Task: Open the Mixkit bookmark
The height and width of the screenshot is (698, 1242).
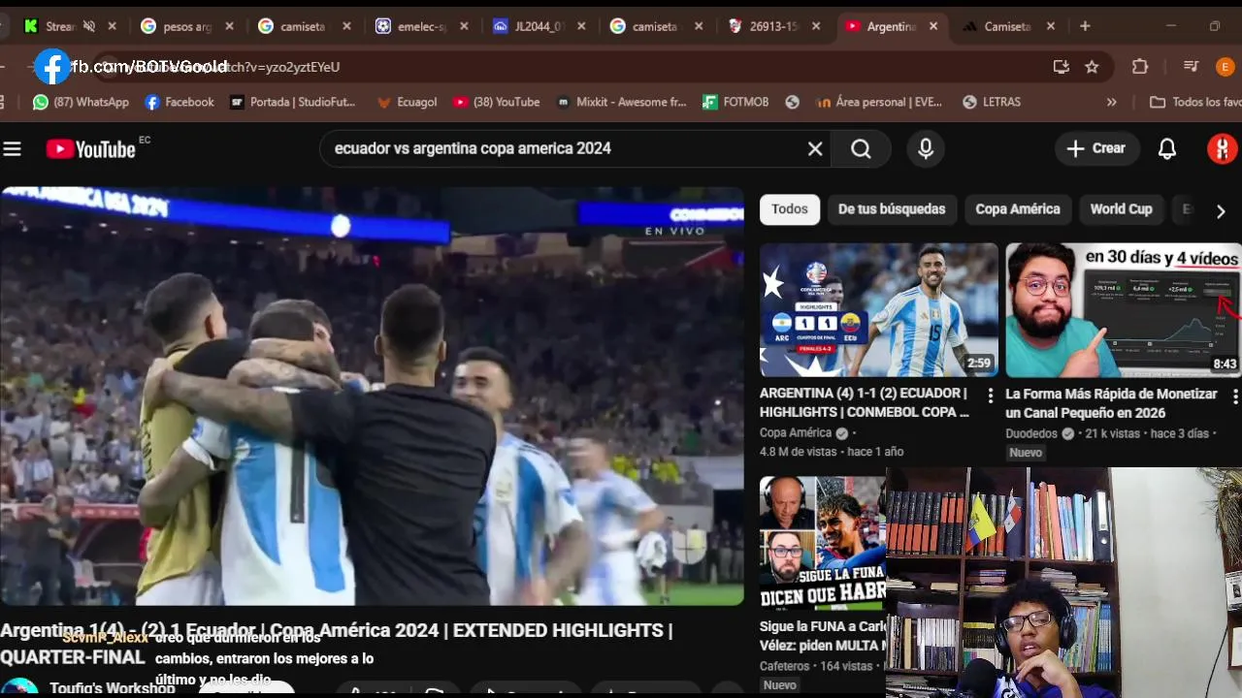Action: point(621,102)
